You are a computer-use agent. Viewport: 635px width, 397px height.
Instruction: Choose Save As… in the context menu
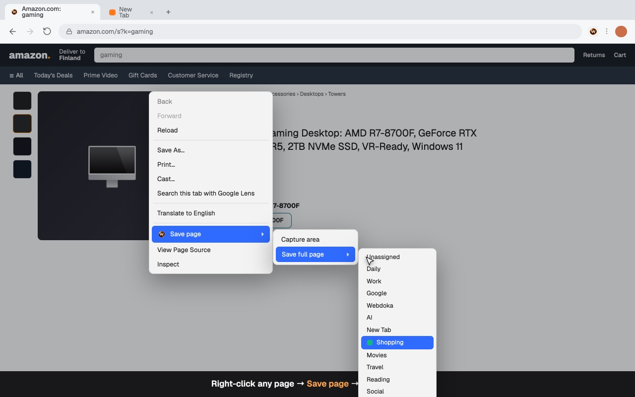[211, 150]
